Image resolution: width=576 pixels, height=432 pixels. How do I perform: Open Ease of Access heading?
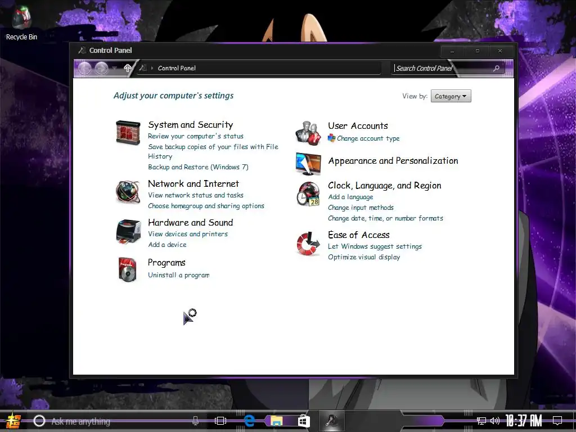[x=358, y=235]
